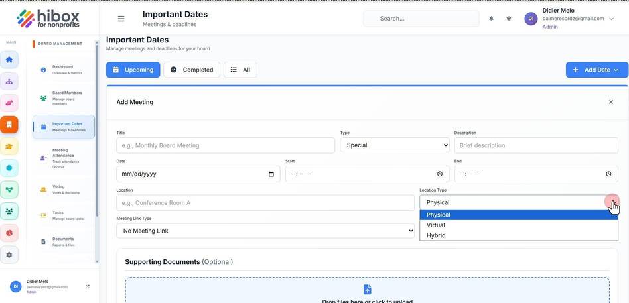Image resolution: width=629 pixels, height=303 pixels.
Task: Click the Title input field
Action: pos(226,145)
